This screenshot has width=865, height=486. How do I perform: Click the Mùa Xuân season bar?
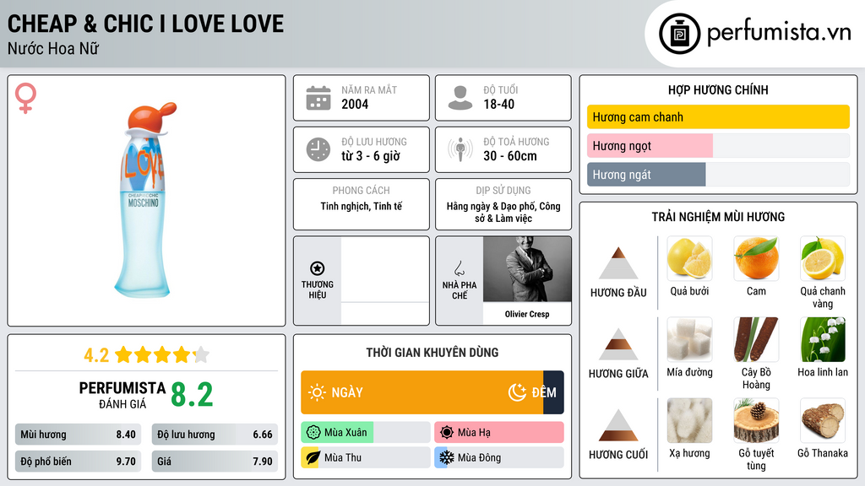(x=365, y=433)
